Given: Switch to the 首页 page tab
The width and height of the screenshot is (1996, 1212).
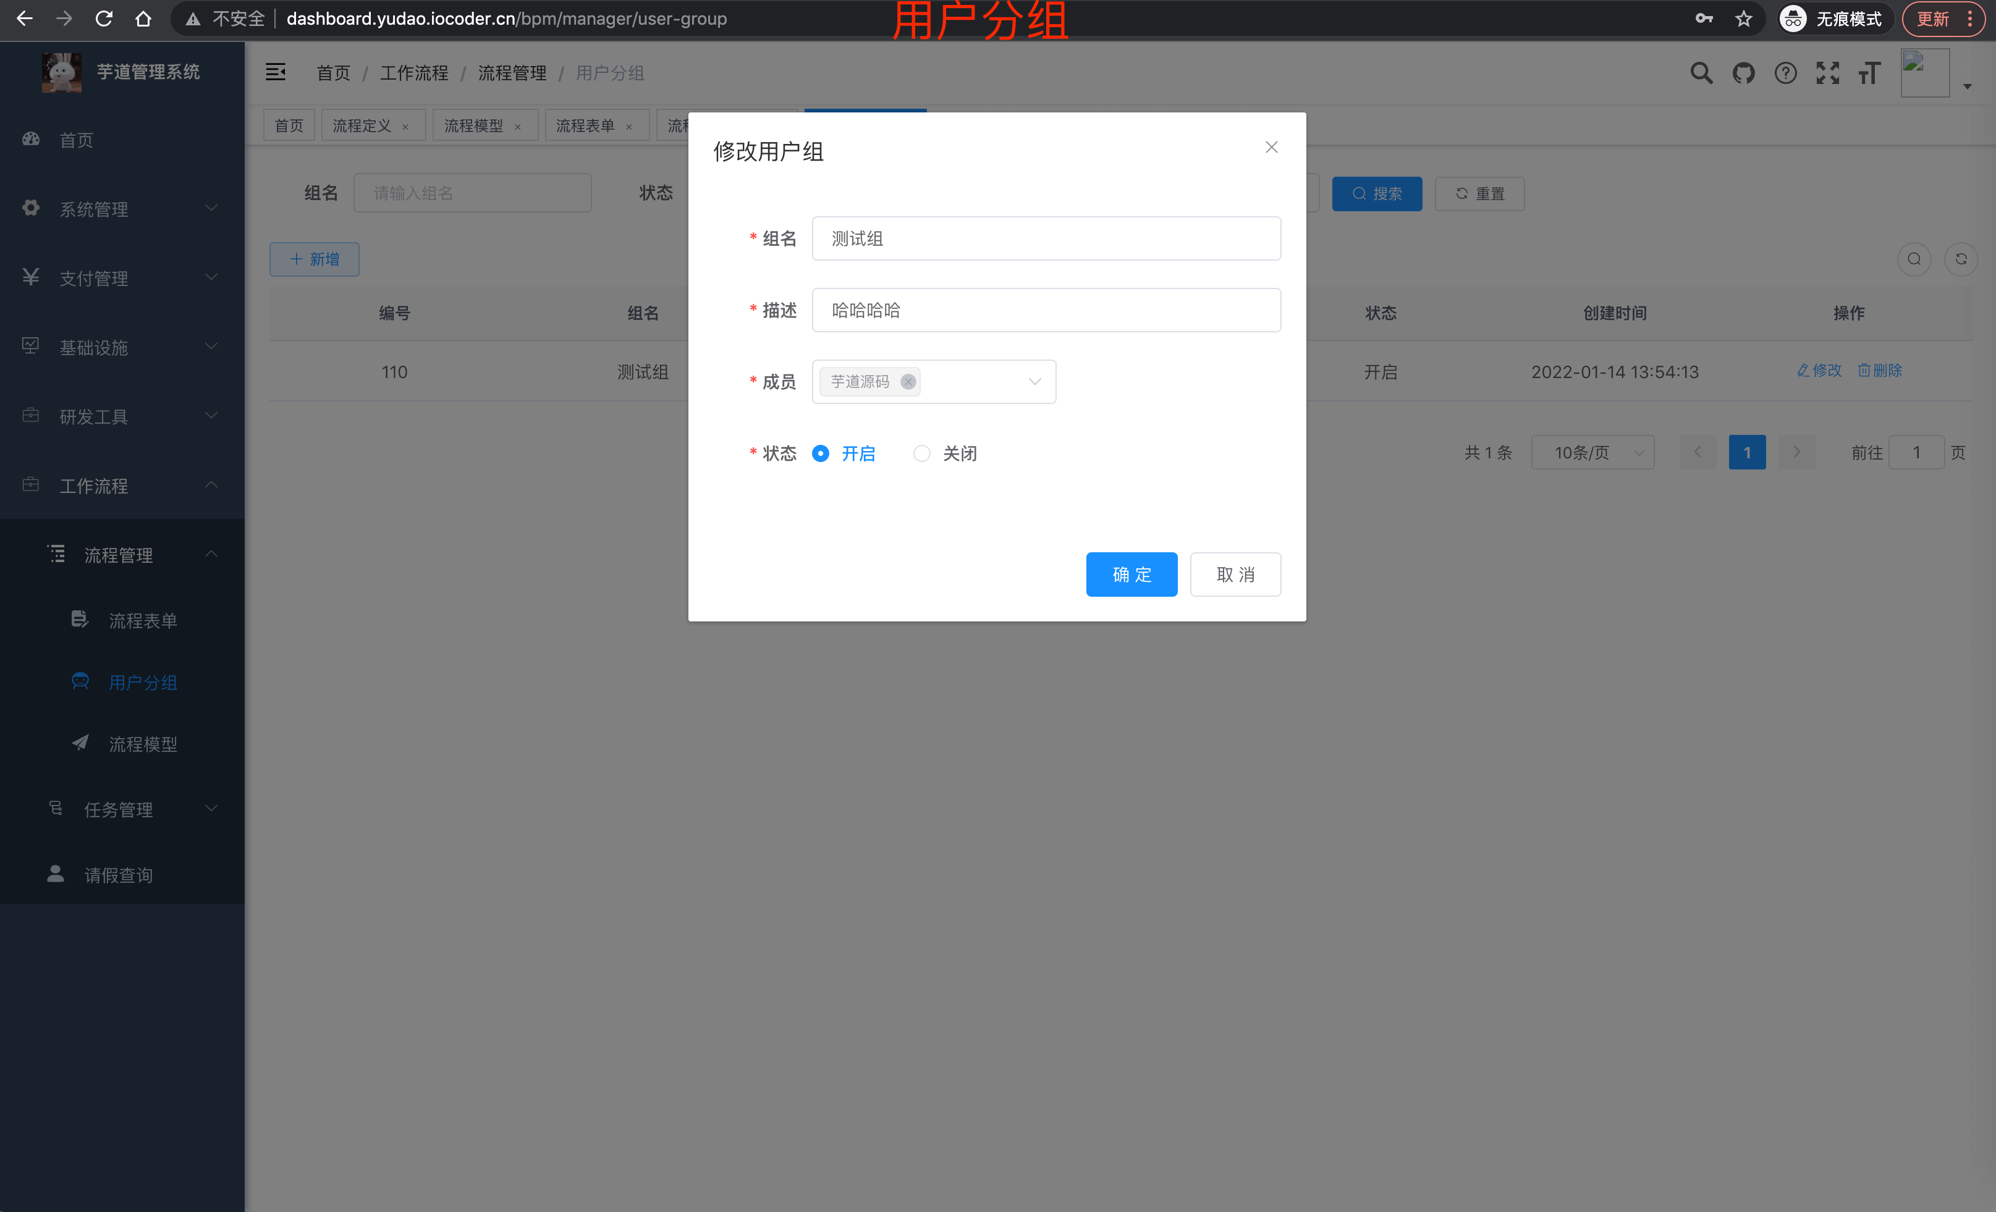Looking at the screenshot, I should pyautogui.click(x=289, y=125).
